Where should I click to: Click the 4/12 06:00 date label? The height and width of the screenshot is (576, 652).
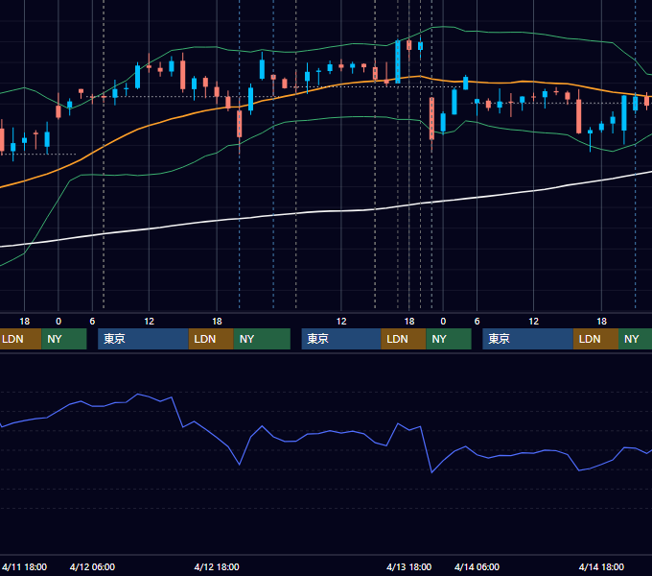[x=92, y=566]
